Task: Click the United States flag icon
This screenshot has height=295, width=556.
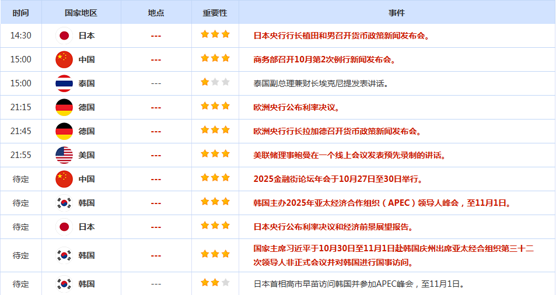Action: (64, 155)
